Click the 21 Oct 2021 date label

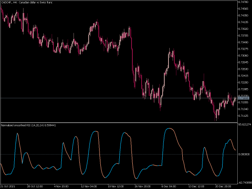click(8, 186)
